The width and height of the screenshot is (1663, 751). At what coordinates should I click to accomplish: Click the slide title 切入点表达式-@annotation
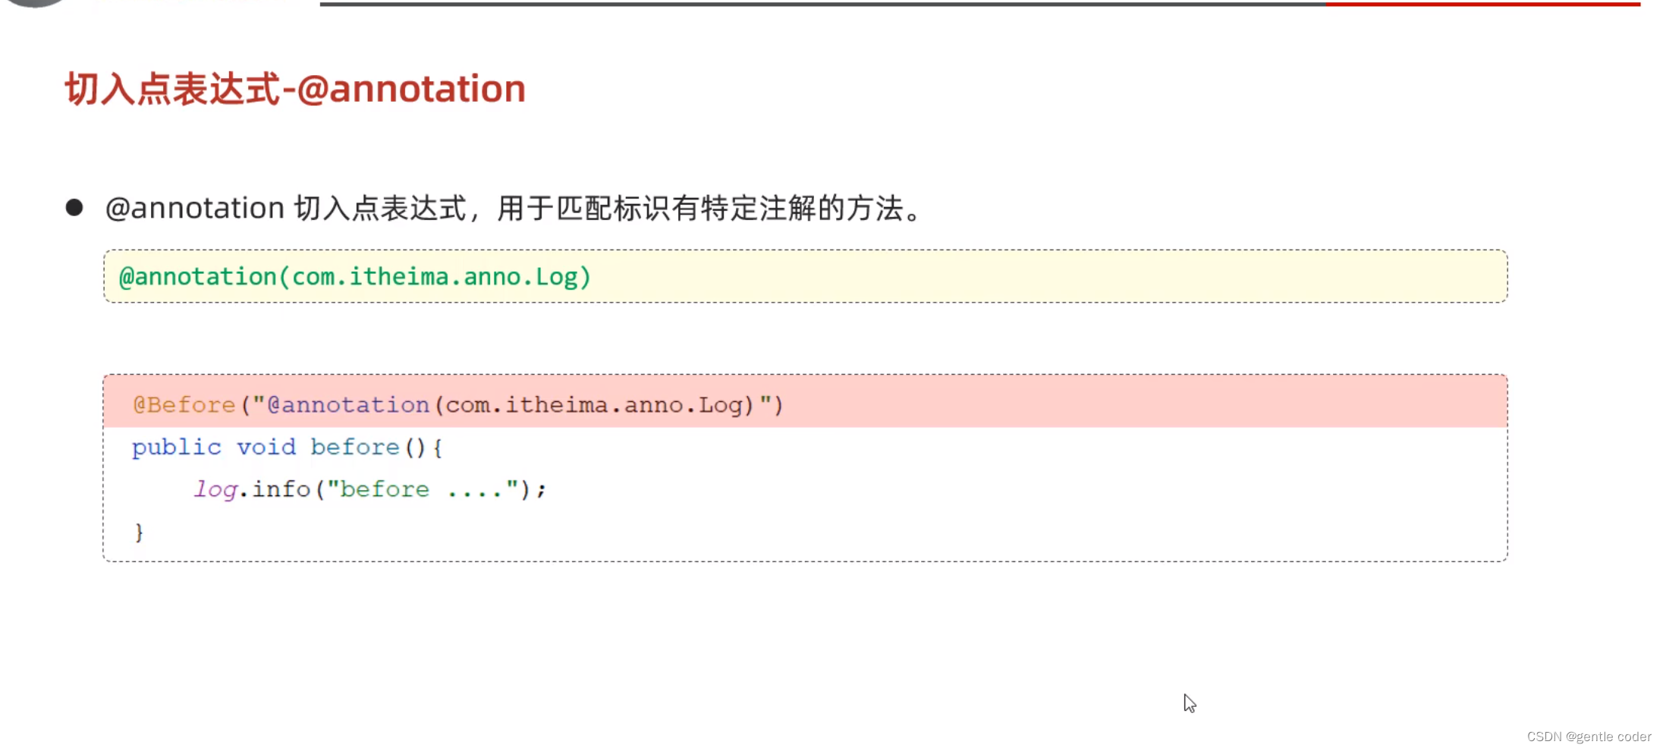(295, 89)
